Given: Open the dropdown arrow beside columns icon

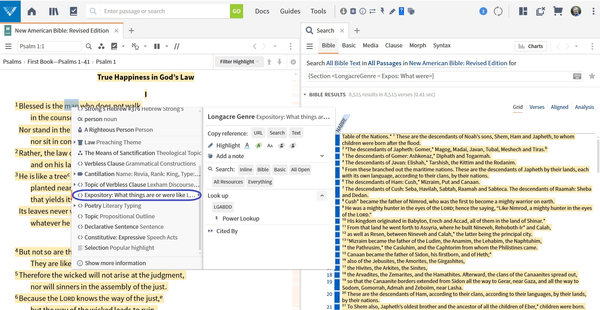Looking at the screenshot, I should click(167, 46).
